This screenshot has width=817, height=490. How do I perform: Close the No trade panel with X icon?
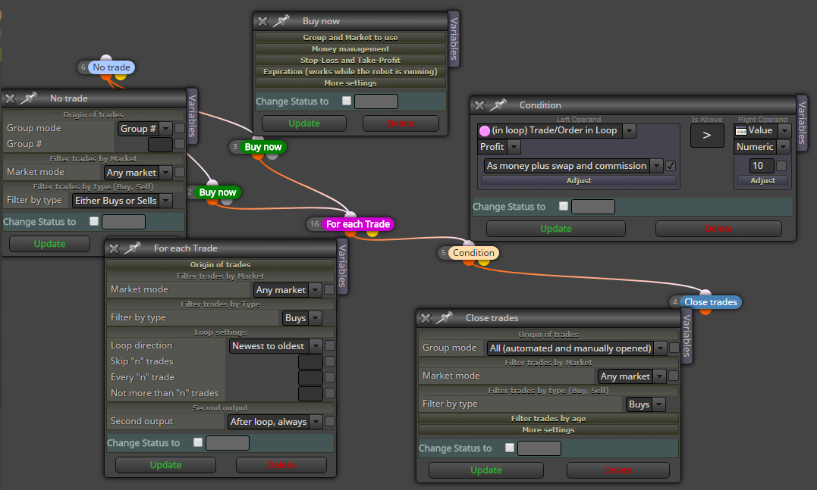10,98
